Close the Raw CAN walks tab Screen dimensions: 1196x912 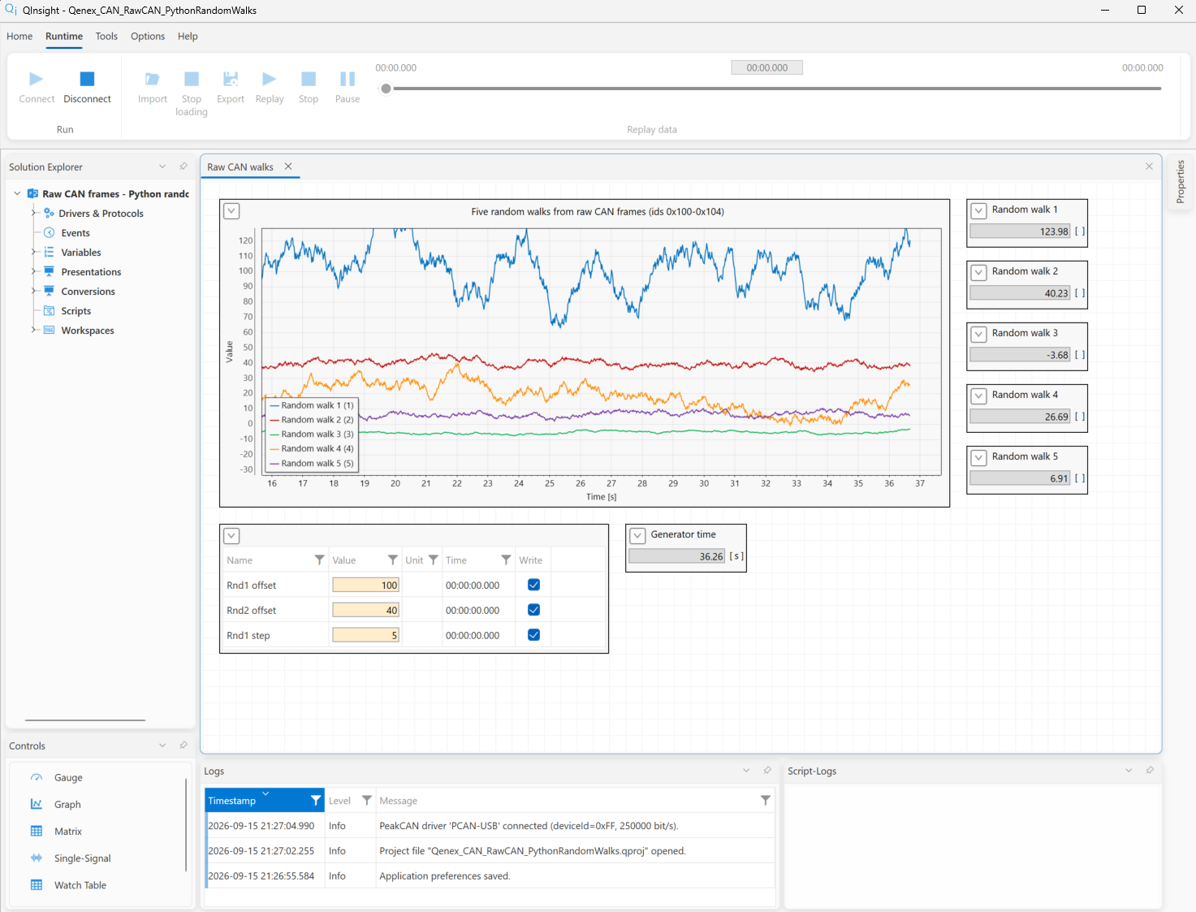coord(288,166)
